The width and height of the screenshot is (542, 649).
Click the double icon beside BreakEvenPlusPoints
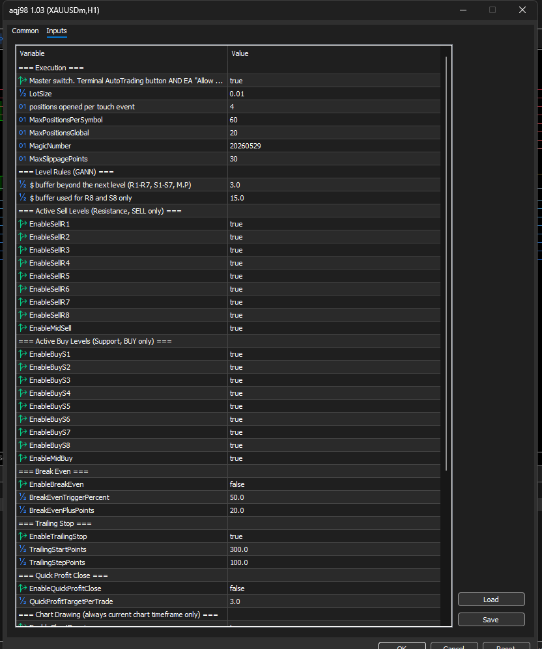(x=22, y=510)
